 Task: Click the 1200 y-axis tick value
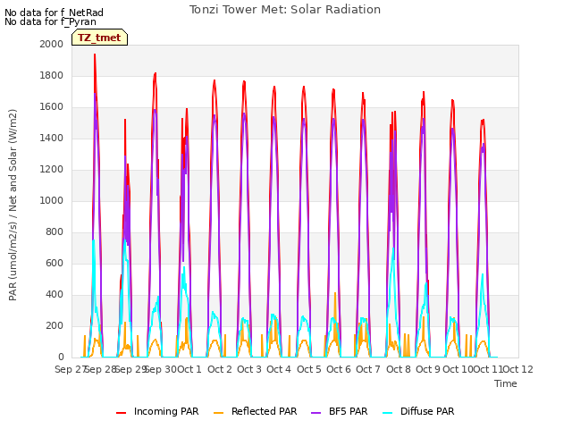[52, 169]
